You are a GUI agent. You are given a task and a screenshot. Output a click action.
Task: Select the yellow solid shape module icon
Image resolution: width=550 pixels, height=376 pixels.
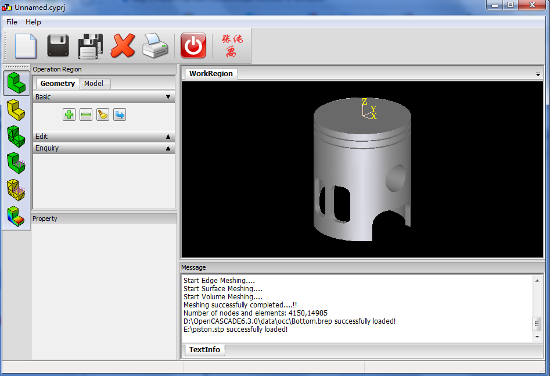pos(16,110)
